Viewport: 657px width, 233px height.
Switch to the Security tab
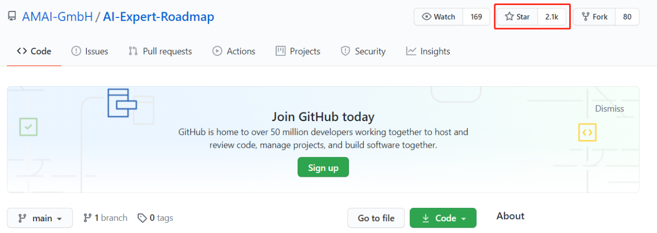363,51
